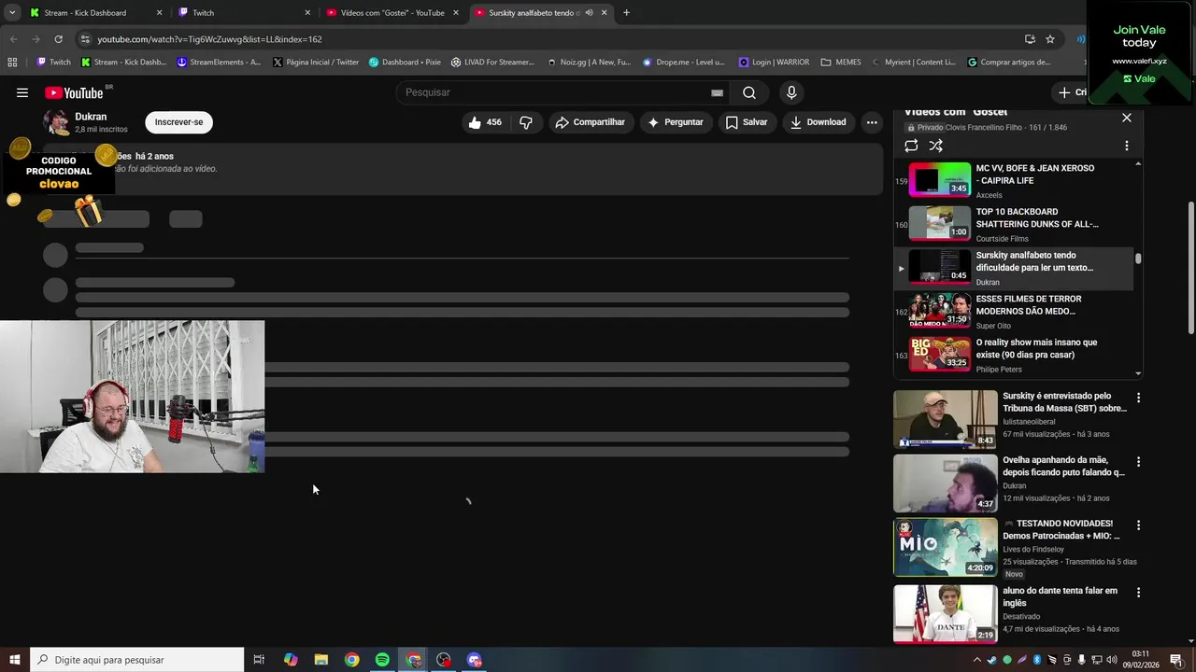This screenshot has height=672, width=1196.
Task: Close the playlist panel with X
Action: coord(1127,118)
